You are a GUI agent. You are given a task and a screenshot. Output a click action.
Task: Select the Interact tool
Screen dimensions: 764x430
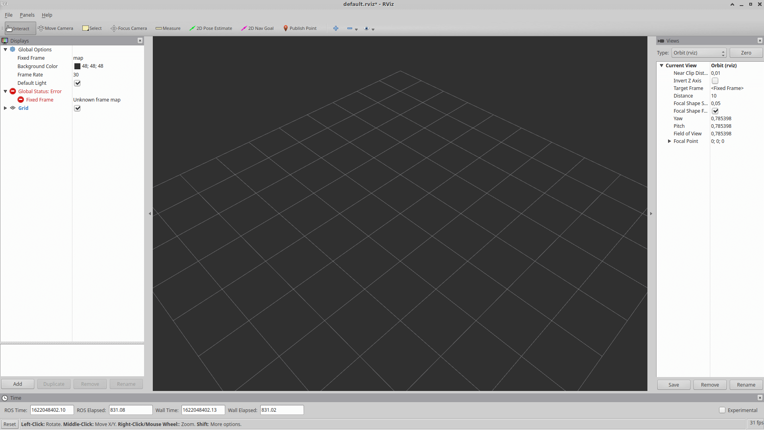point(18,28)
